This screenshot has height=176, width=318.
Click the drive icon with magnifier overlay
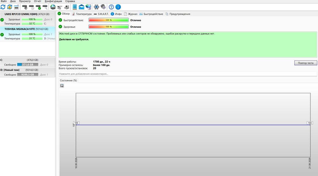click(x=45, y=7)
